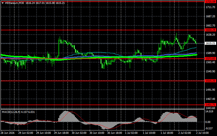Click the 1491.90 price axis value
Image resolution: width=217 pixels, height=136 pixels.
coord(211,90)
